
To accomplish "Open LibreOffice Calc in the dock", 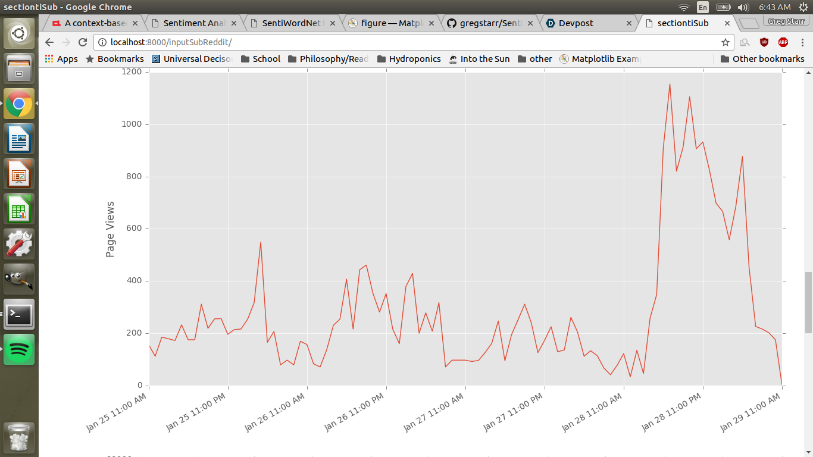I will coord(19,209).
